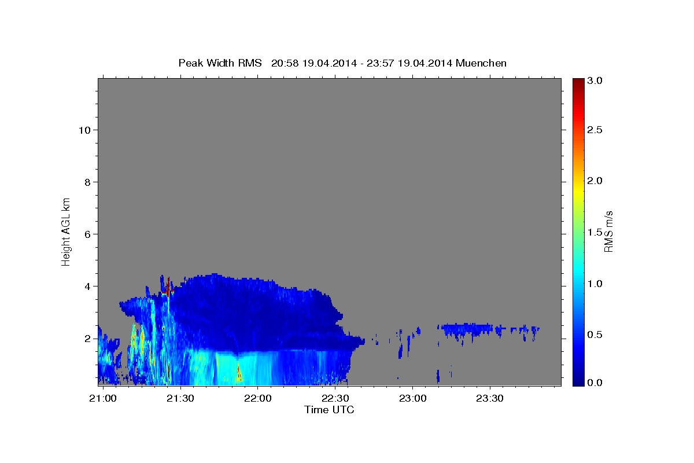Click the colorbar value 2.5
The height and width of the screenshot is (463, 694).
coord(595,130)
